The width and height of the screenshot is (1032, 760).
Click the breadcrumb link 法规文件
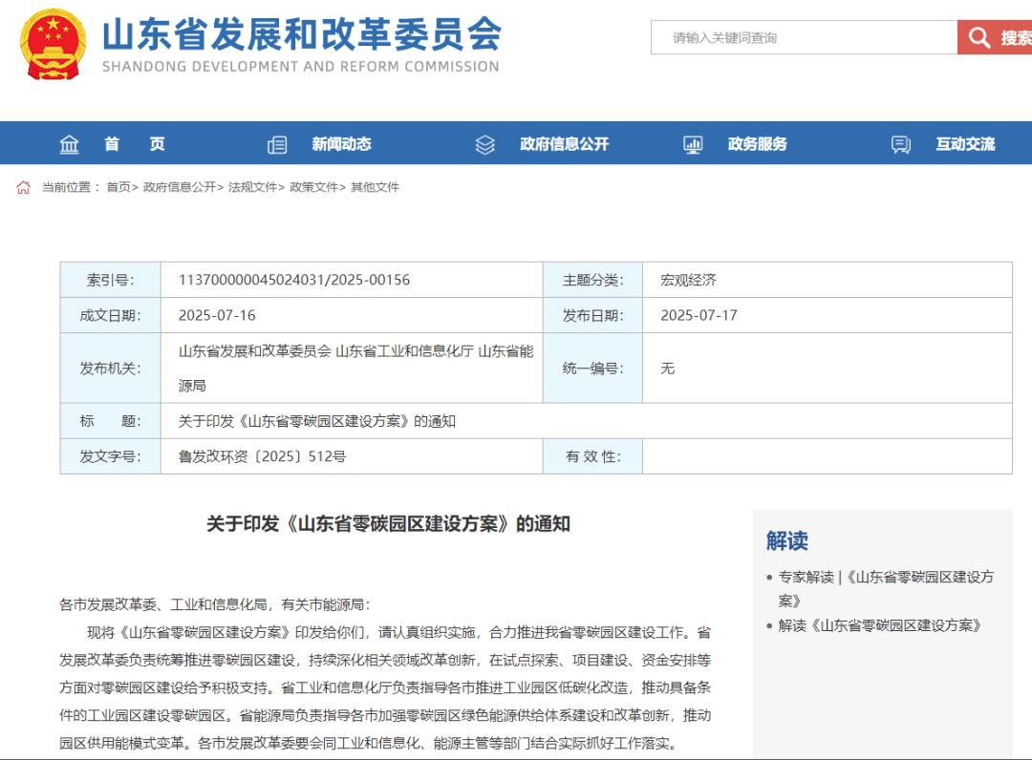coord(252,187)
